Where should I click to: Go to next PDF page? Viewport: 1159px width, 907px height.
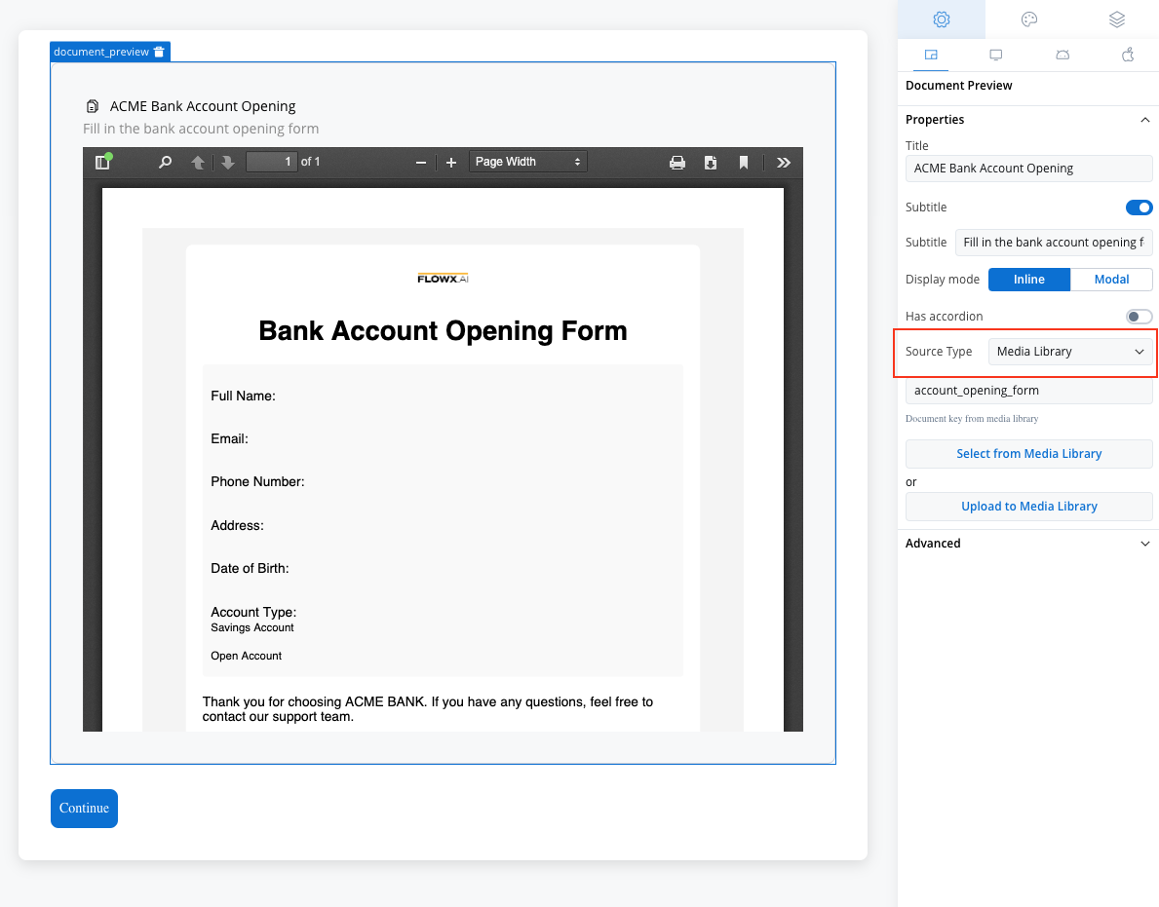pos(228,162)
